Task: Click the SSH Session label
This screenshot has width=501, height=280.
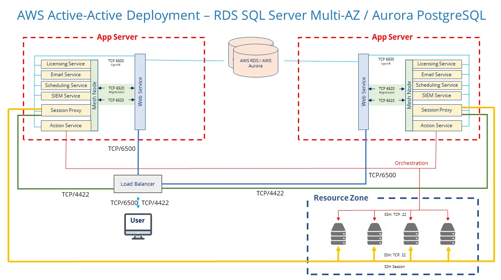Action: (394, 266)
